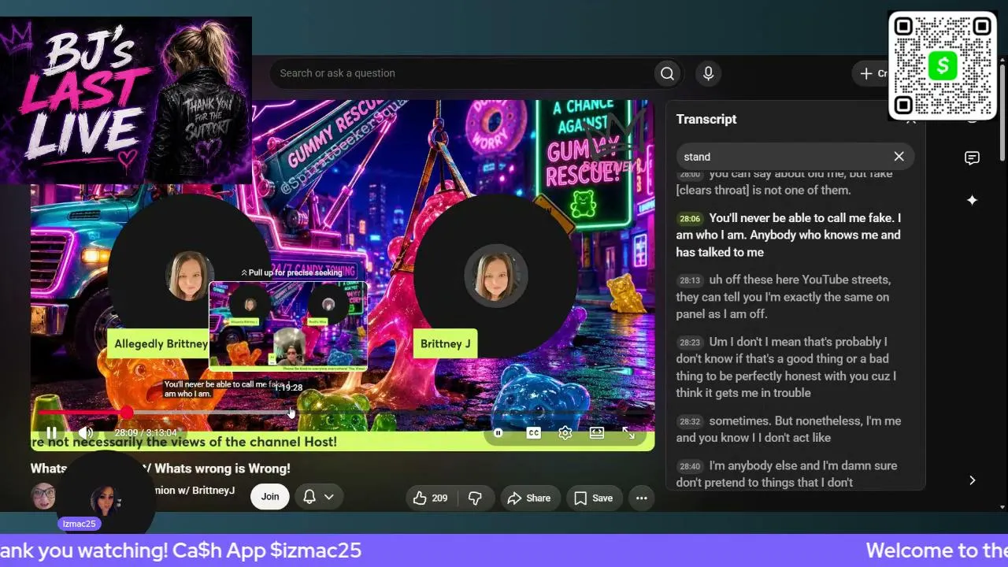Click the red progress bar scrubber handle

coord(127,413)
